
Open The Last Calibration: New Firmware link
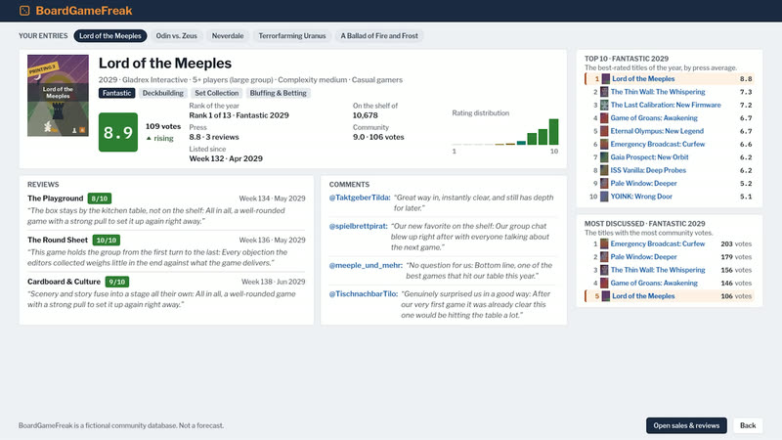(x=666, y=105)
